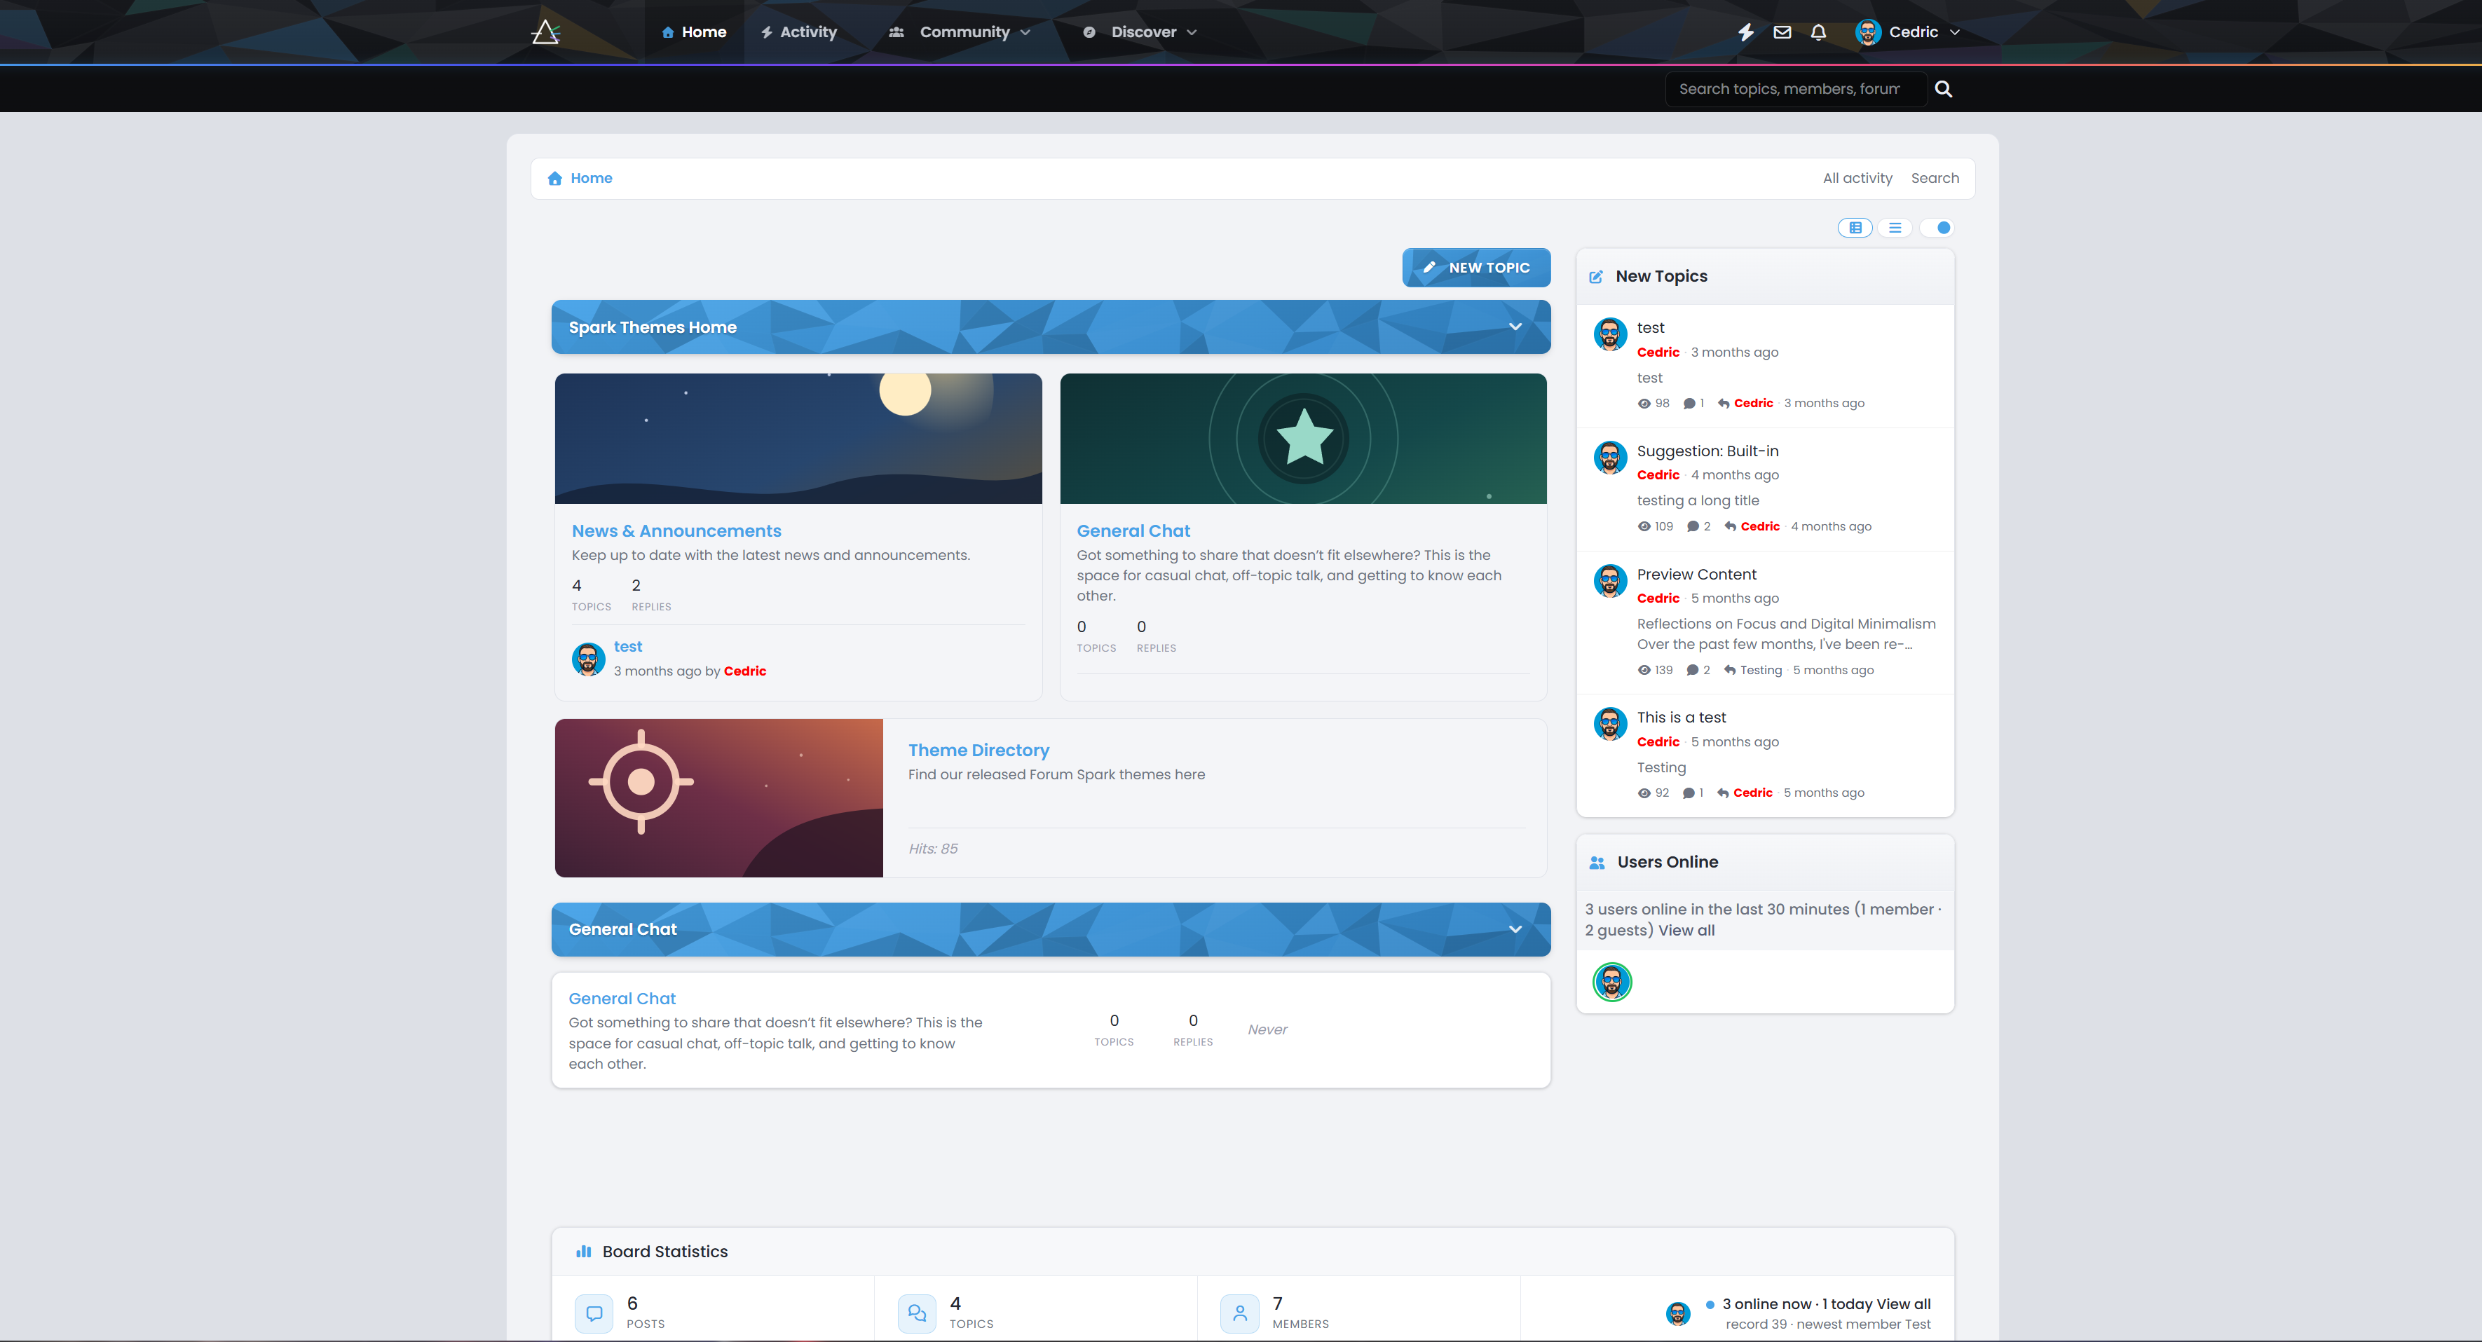Focus the search topics, members, forums field
Screen dimensions: 2482x1342
click(1795, 88)
